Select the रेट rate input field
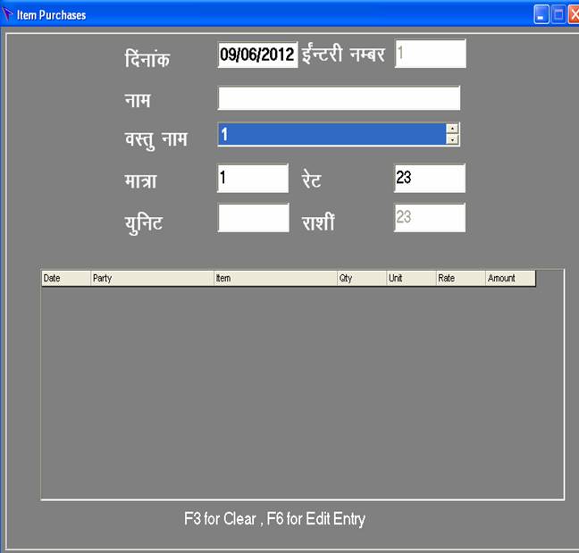Viewport: 579px width, 553px height. click(x=429, y=178)
